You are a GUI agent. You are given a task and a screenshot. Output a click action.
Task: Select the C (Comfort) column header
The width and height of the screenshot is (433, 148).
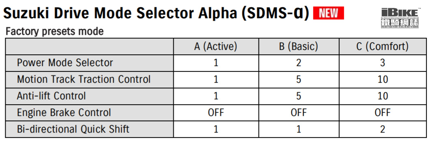pyautogui.click(x=382, y=46)
